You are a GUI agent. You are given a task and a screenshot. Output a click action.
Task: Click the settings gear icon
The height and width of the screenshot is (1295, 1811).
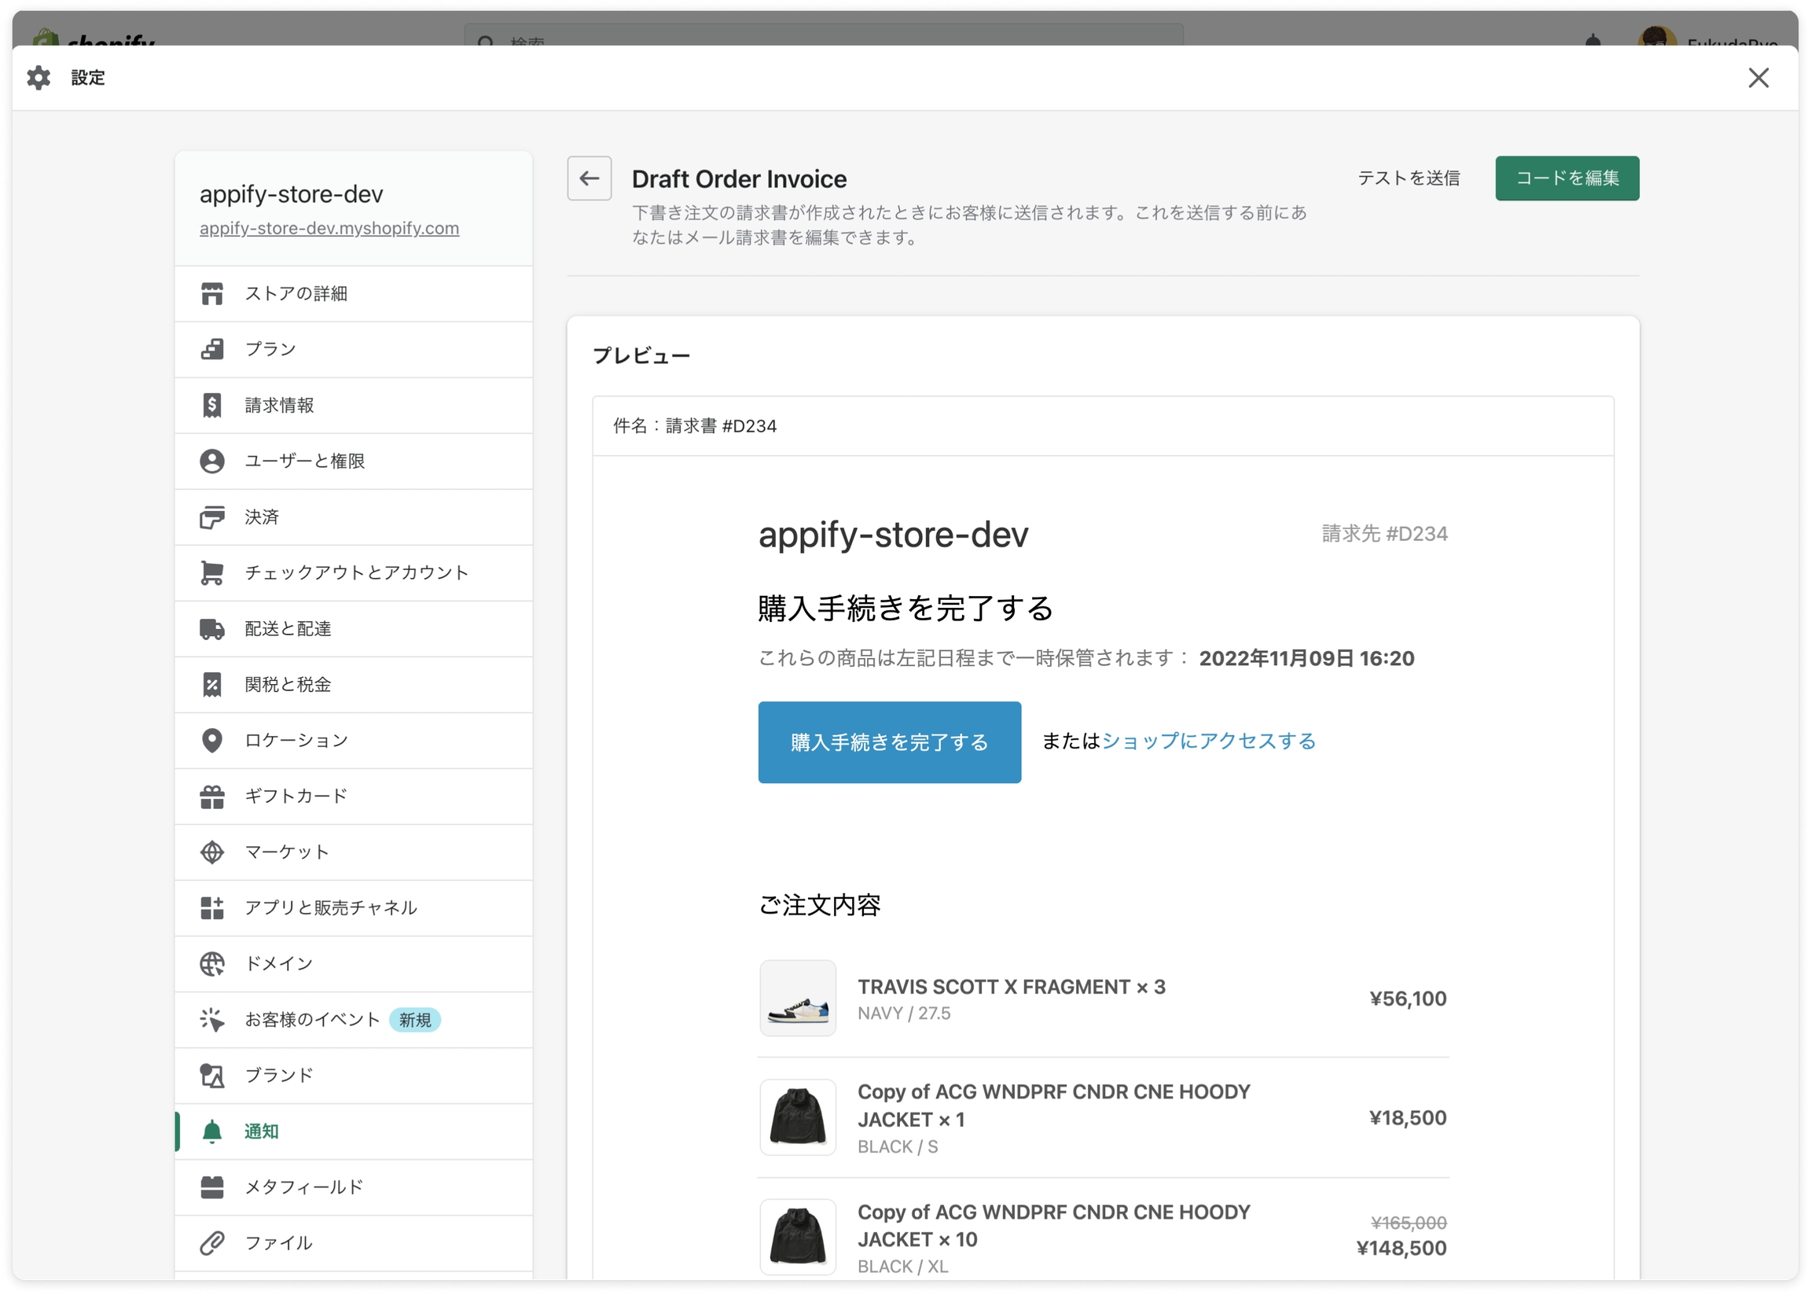tap(39, 77)
